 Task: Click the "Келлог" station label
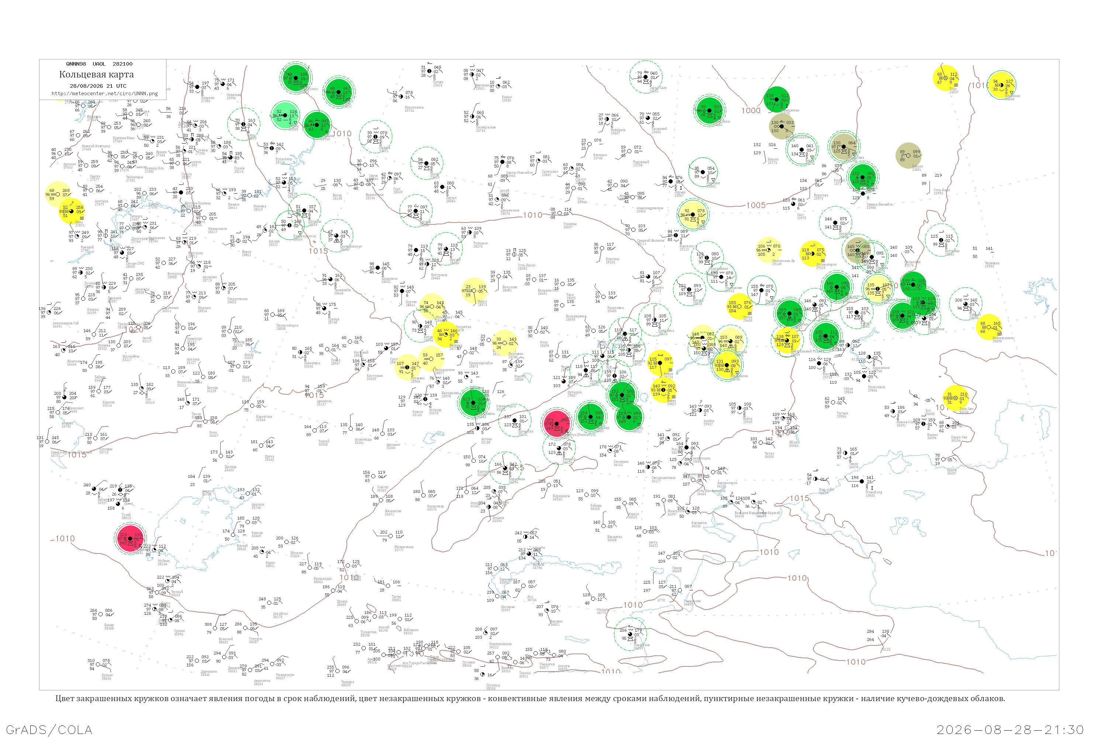coord(773,159)
